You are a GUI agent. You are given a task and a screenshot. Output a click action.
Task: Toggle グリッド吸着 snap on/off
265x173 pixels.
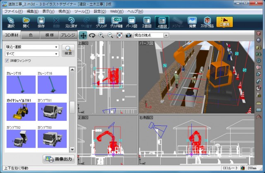pyautogui.click(x=116, y=22)
